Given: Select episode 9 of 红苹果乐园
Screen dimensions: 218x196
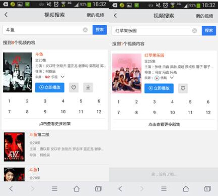Looking at the screenshot, I should coord(155,113).
